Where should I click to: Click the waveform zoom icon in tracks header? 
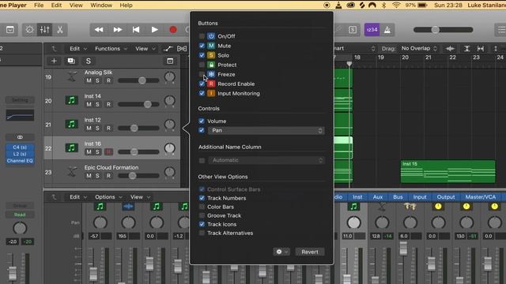click(450, 49)
